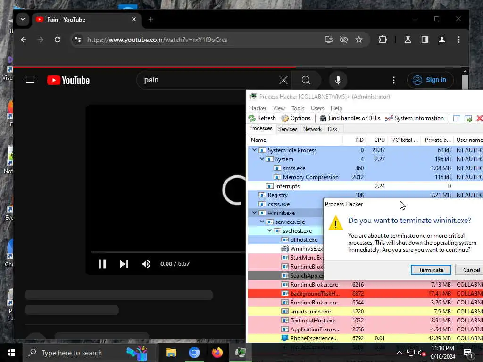The height and width of the screenshot is (362, 483).
Task: Open the Tools menu
Action: (298, 108)
